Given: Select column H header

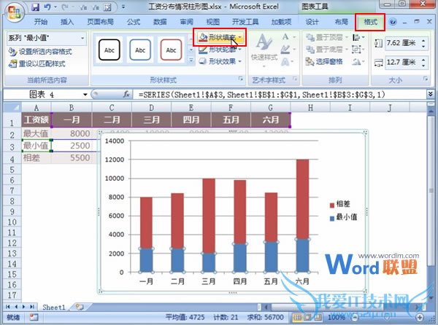Looking at the screenshot, I should [x=310, y=107].
